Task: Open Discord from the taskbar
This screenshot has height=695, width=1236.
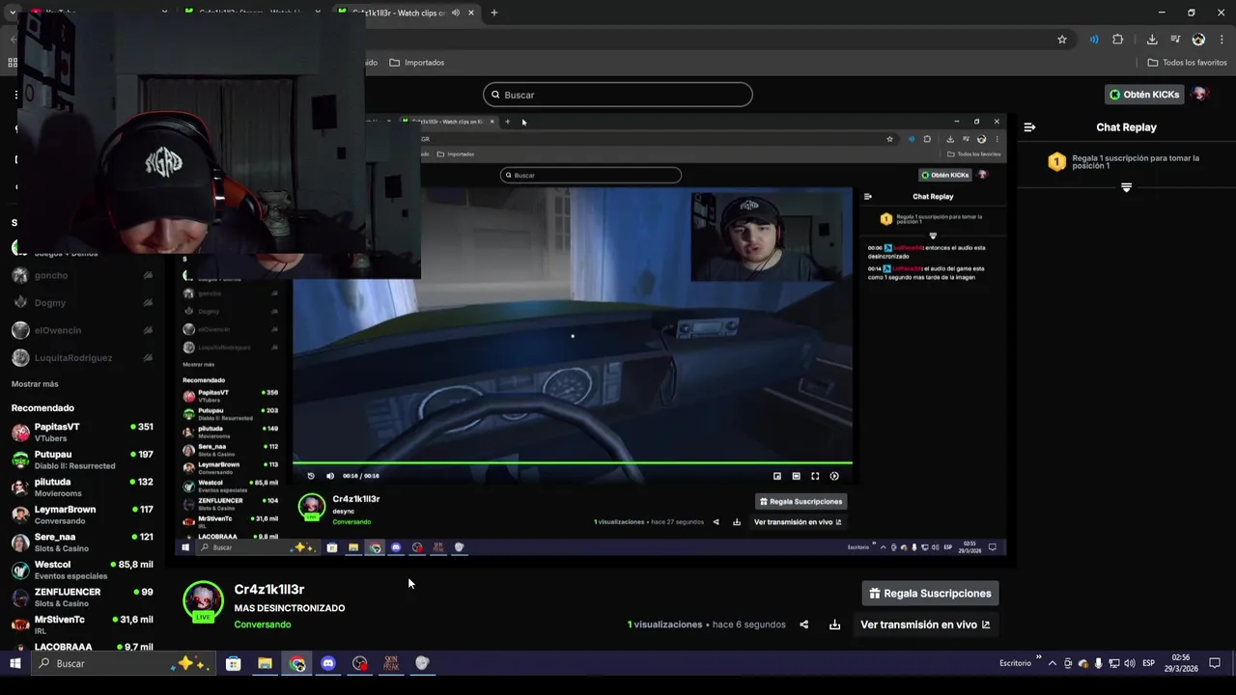Action: pos(328,663)
